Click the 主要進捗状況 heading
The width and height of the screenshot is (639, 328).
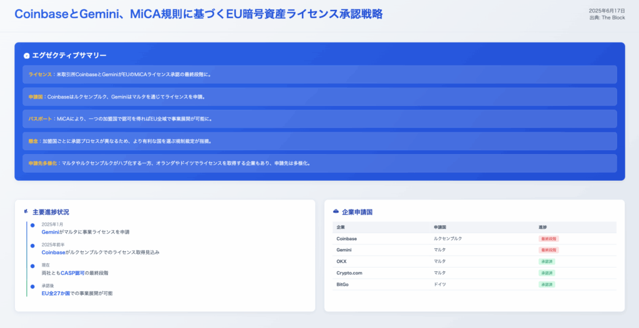(x=51, y=212)
